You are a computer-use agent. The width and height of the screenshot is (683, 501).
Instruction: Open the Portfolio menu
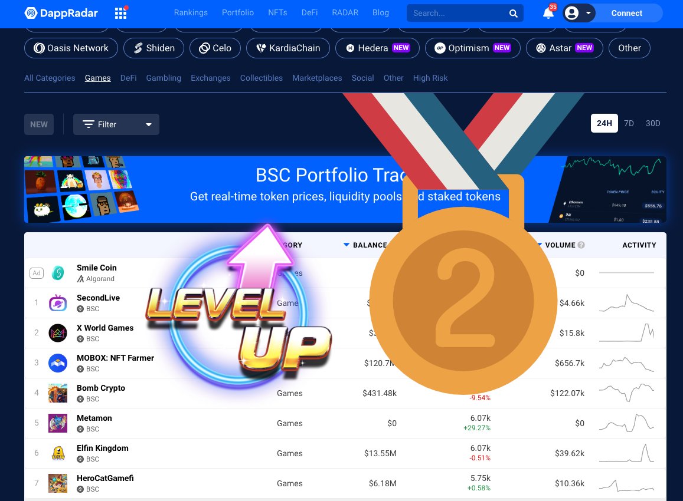tap(238, 12)
